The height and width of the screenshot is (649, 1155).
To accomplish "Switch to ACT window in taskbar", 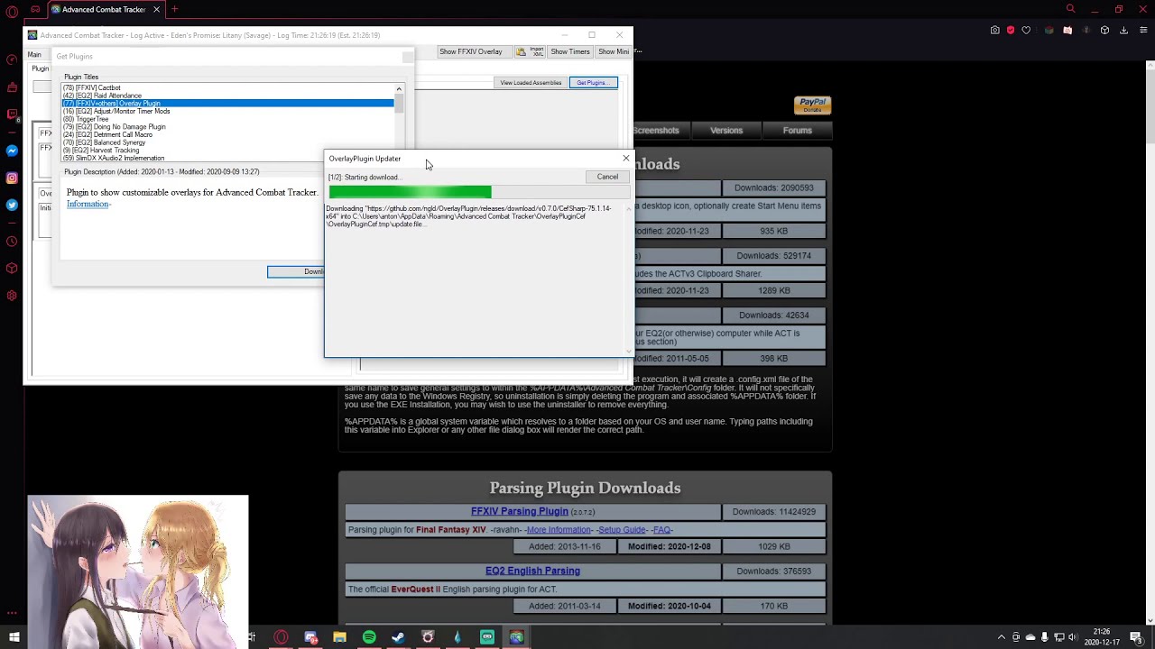I will (x=516, y=637).
